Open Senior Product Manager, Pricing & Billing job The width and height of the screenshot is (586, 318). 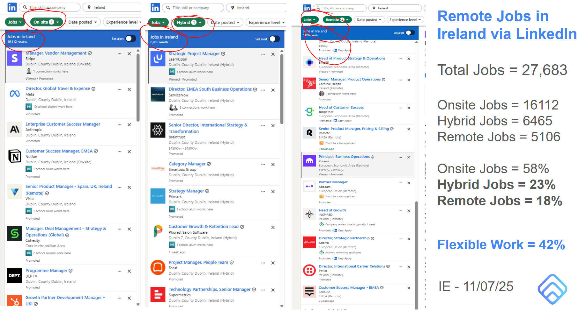click(x=354, y=129)
